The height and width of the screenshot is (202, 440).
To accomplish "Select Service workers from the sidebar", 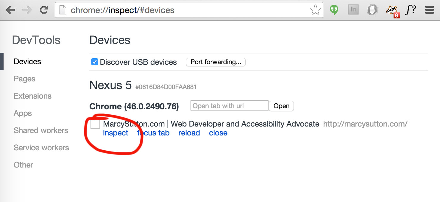I will [x=41, y=148].
